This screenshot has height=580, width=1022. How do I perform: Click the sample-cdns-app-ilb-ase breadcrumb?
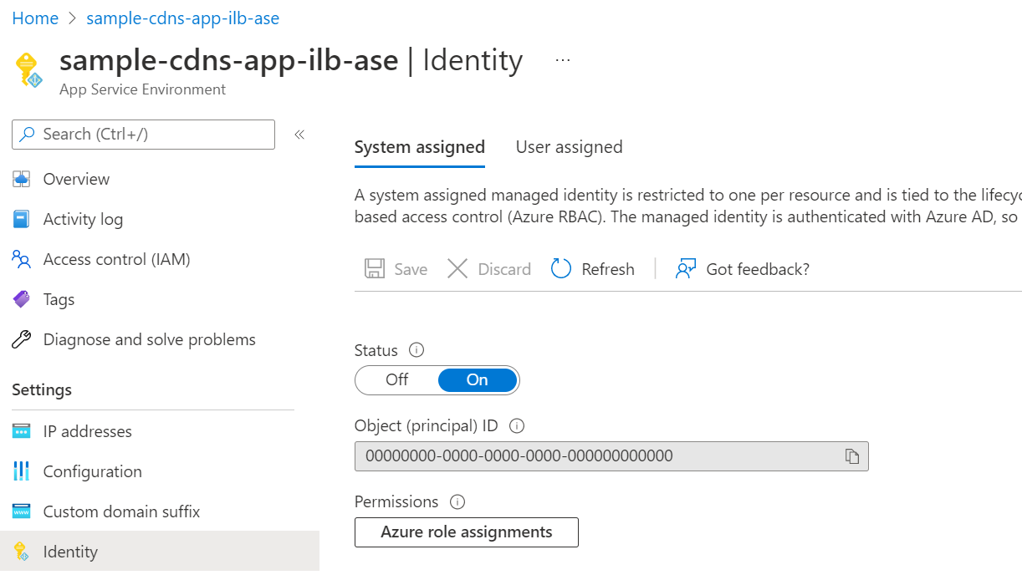coord(182,18)
